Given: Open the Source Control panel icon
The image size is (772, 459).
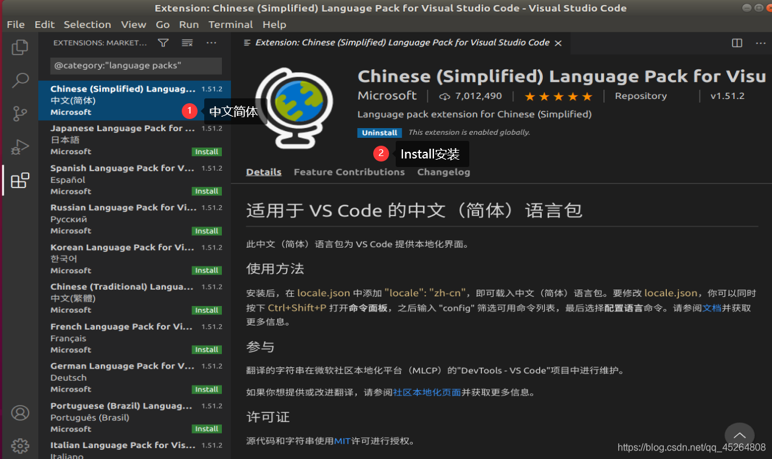Looking at the screenshot, I should tap(20, 113).
